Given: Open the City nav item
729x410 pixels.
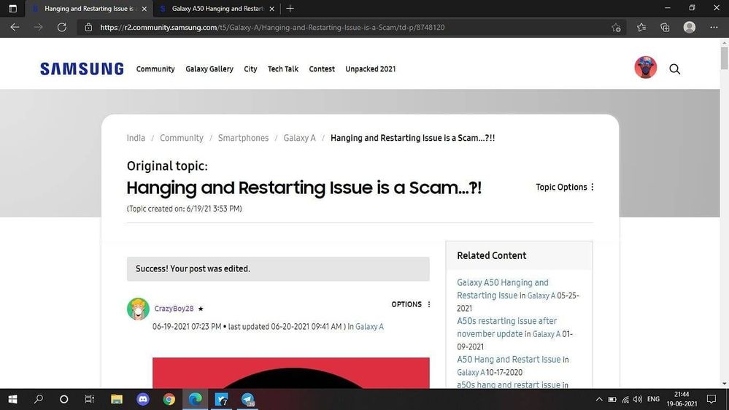Looking at the screenshot, I should click(250, 69).
